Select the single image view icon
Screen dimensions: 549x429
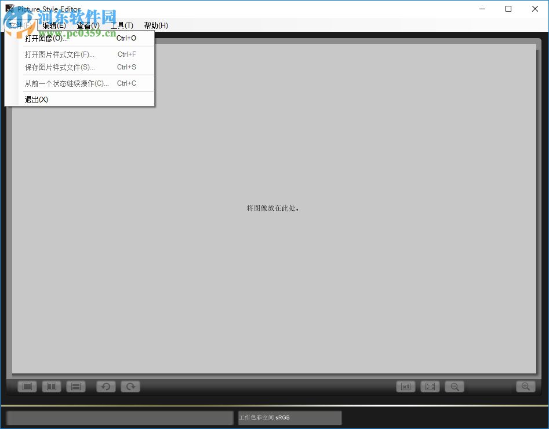click(27, 386)
